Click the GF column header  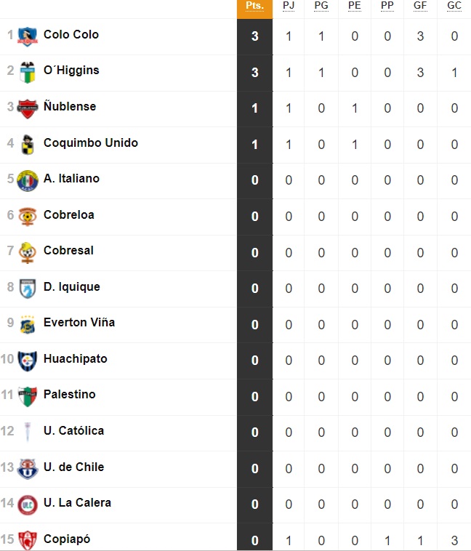(x=420, y=6)
